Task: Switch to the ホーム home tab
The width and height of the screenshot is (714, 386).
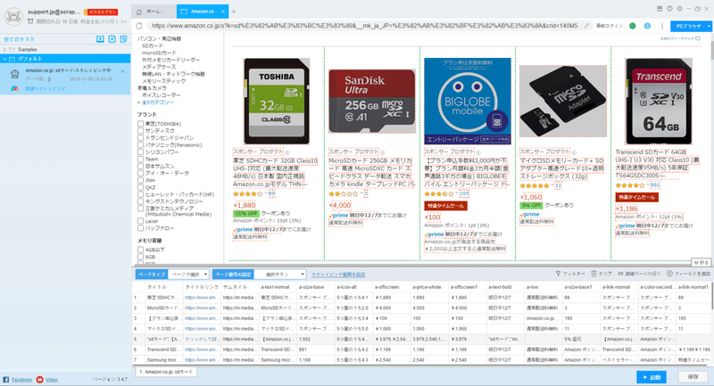Action: point(154,12)
